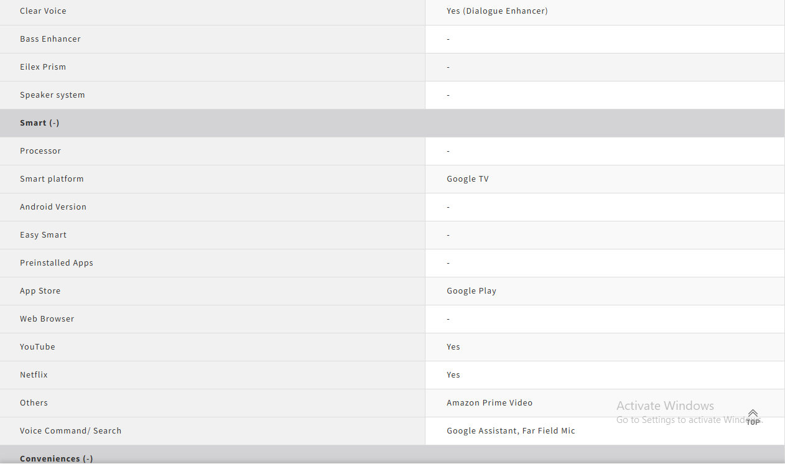Click the Smart platform row label
785x464 pixels.
point(52,179)
